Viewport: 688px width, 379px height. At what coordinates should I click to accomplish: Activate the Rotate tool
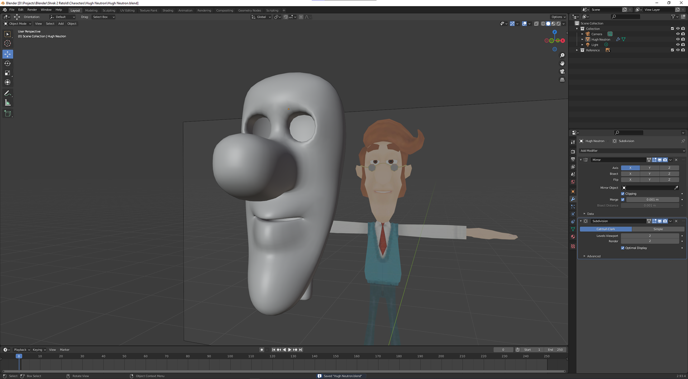pyautogui.click(x=8, y=63)
